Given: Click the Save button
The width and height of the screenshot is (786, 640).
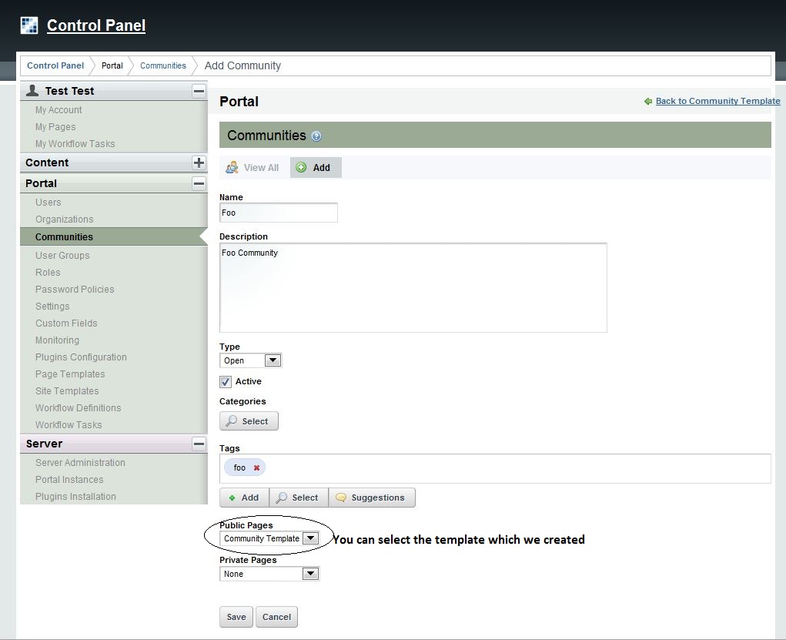Looking at the screenshot, I should point(236,617).
